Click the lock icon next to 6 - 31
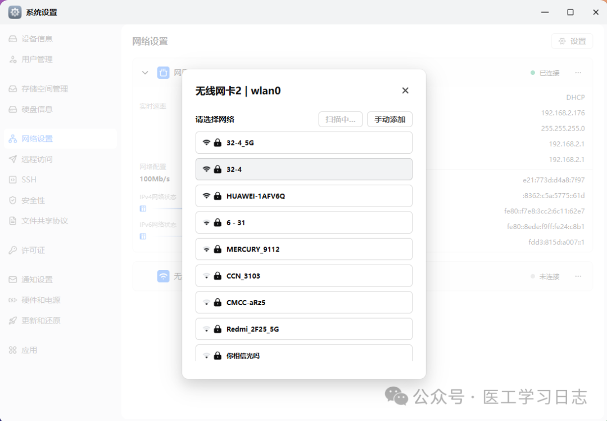Image resolution: width=607 pixels, height=421 pixels. pyautogui.click(x=218, y=223)
